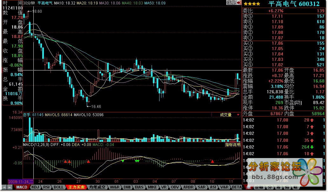
Task: Click the 卖⑤ ask row at 17.11
Action: pos(284,16)
